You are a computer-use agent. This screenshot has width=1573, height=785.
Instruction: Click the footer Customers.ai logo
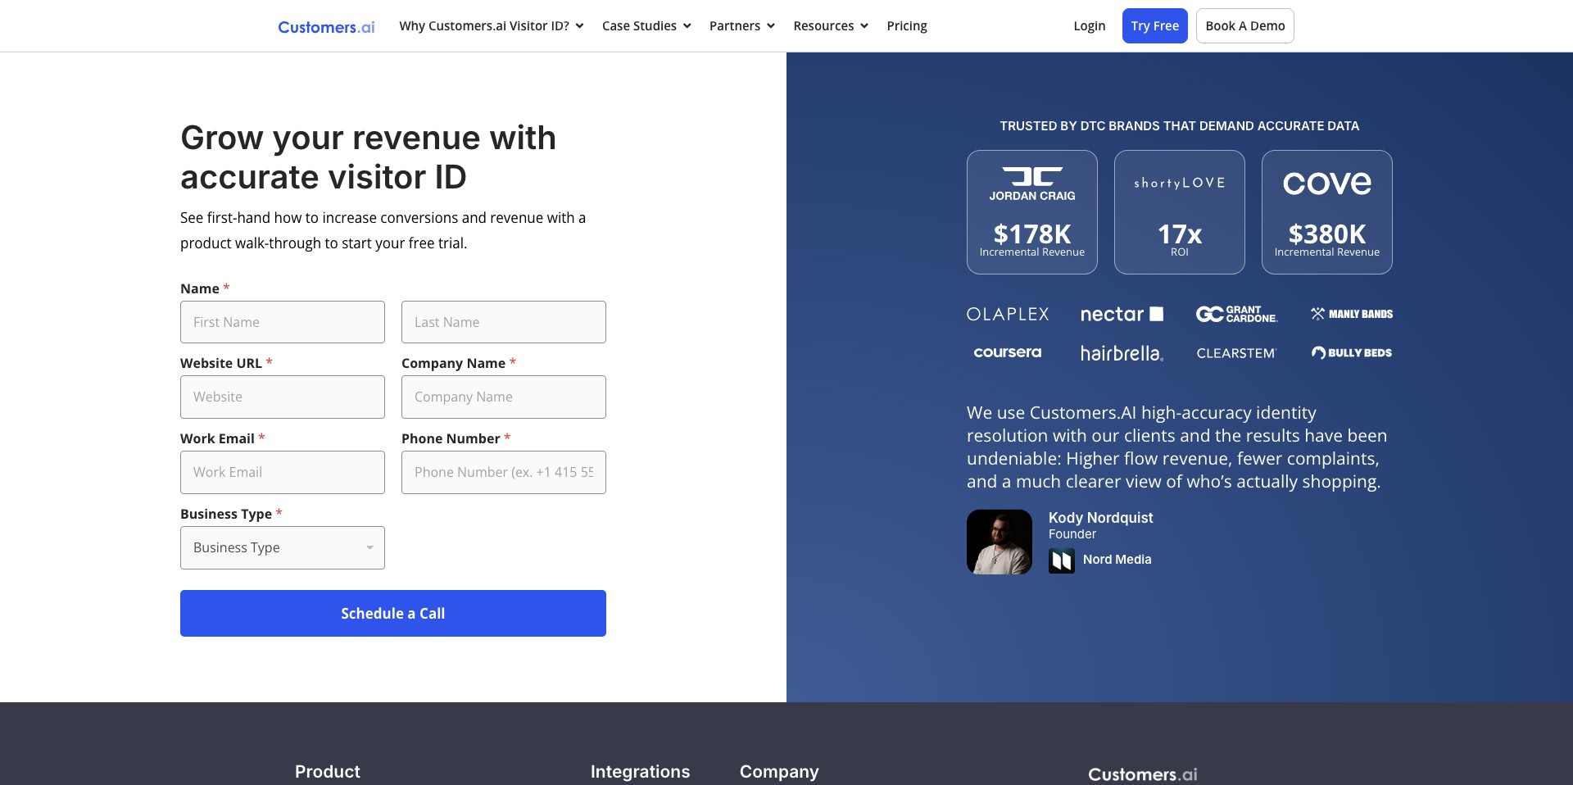(1142, 774)
